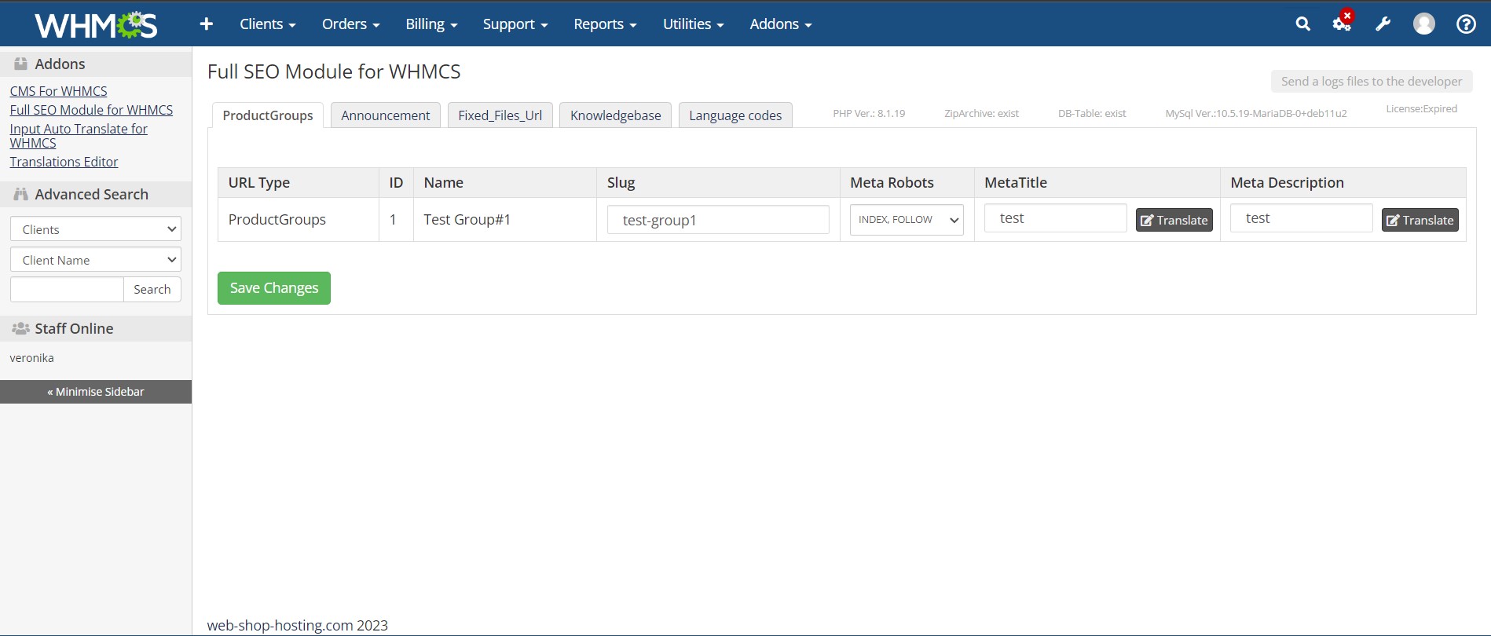Image resolution: width=1491 pixels, height=636 pixels.
Task: Click the Save Changes button
Action: click(x=274, y=288)
